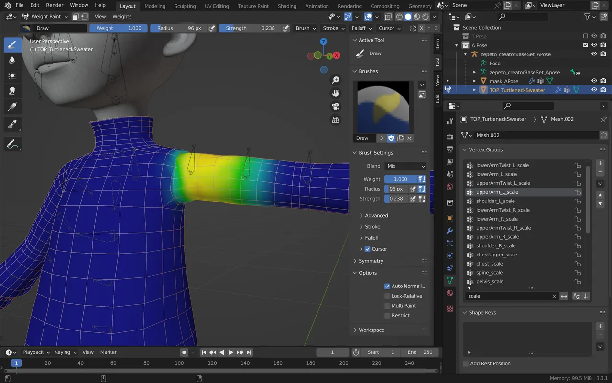Image resolution: width=612 pixels, height=383 pixels.
Task: Select the Smear weight tool
Action: tap(13, 90)
